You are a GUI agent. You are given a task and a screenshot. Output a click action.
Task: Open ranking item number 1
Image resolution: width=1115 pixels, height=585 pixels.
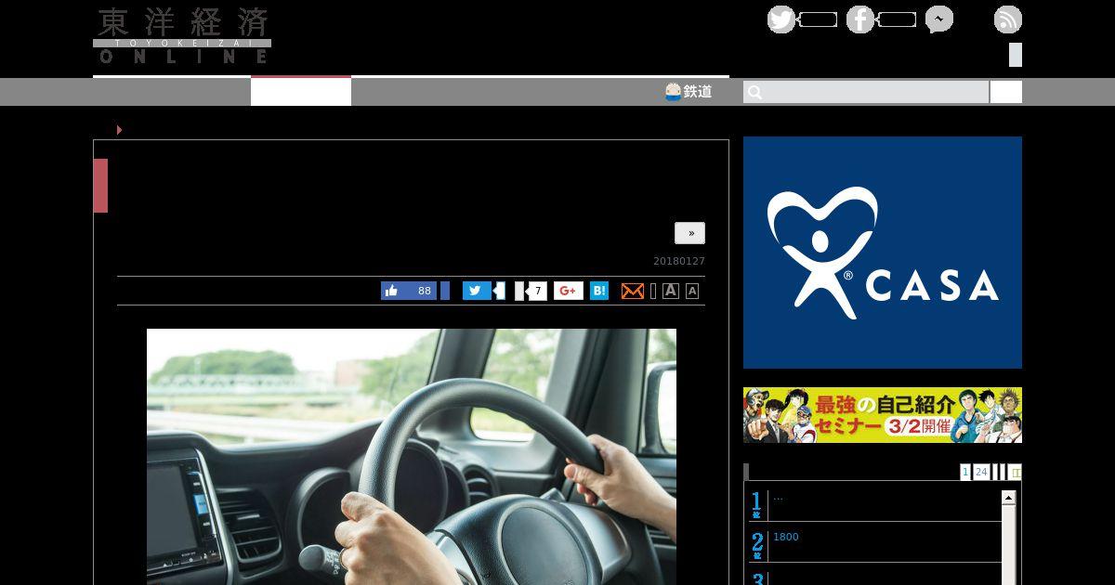(x=875, y=504)
